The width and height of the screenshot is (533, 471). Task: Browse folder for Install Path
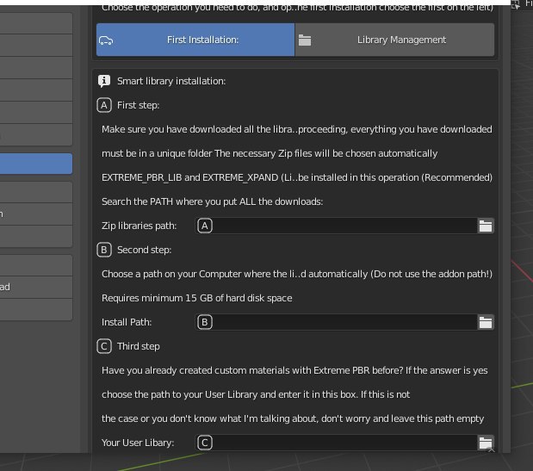pos(486,323)
